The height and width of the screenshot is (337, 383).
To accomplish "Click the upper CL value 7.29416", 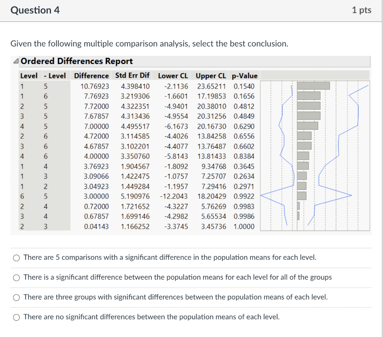I will click(214, 186).
